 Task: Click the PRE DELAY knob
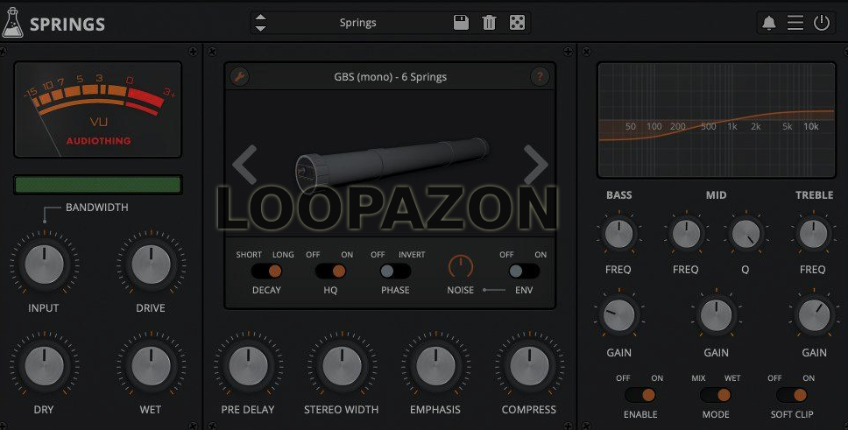pos(248,366)
